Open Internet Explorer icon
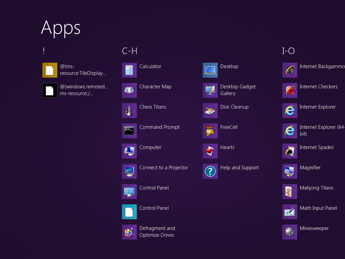 pyautogui.click(x=289, y=111)
